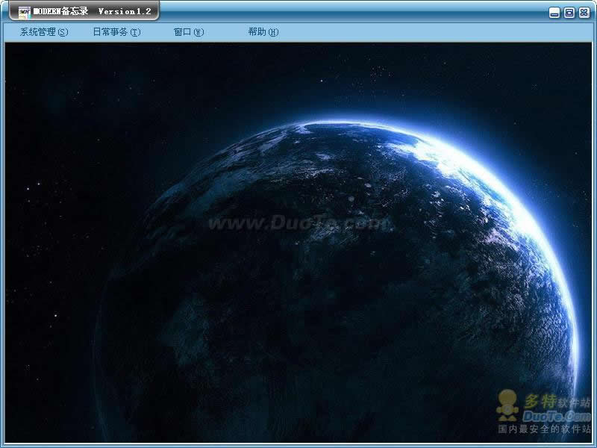Open the 窗口(W) menu
597x448 pixels.
189,32
